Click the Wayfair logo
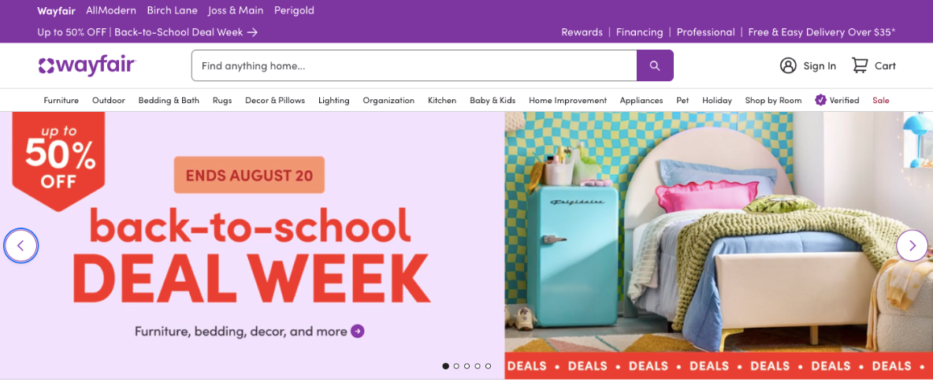 [87, 65]
